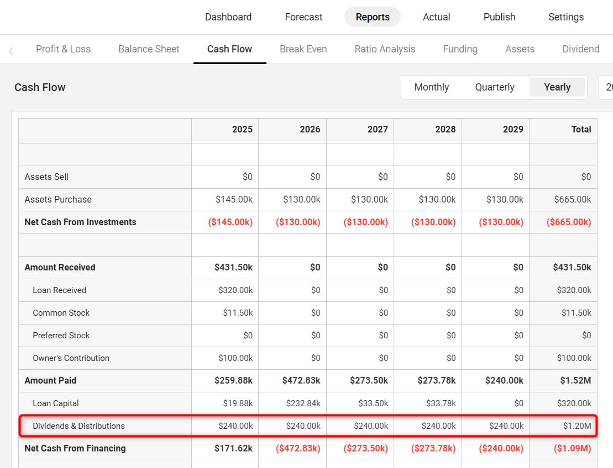Open the Dividend report tab
This screenshot has width=613, height=468.
pyautogui.click(x=580, y=49)
